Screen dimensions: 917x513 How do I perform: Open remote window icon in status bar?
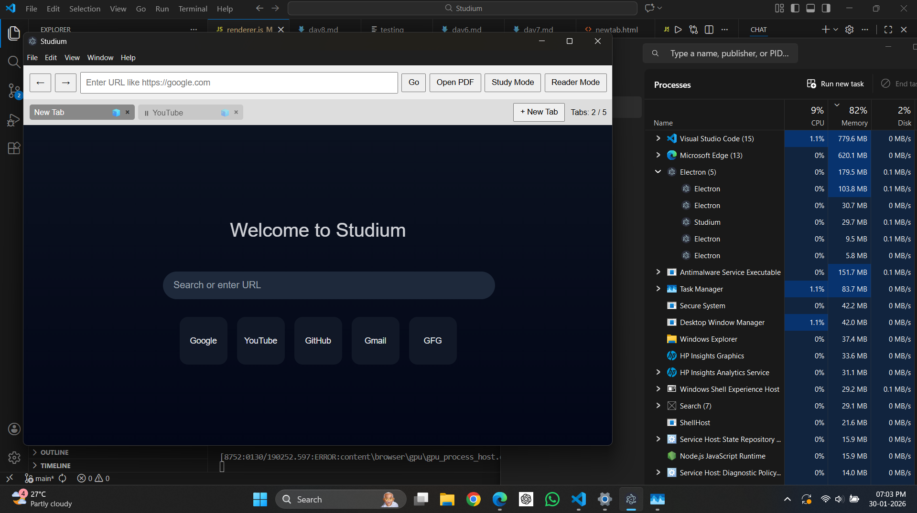click(10, 478)
